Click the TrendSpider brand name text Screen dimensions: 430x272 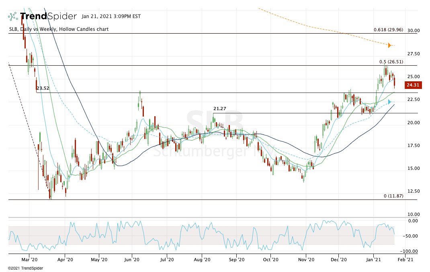pos(48,16)
